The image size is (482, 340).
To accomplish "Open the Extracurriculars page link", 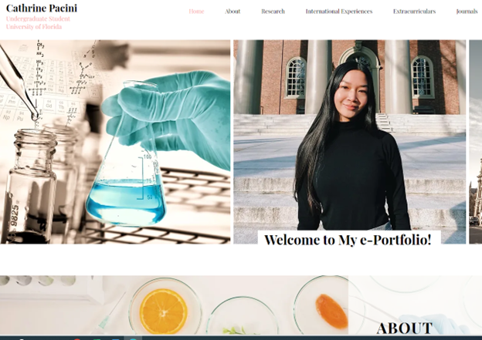I will pyautogui.click(x=414, y=12).
